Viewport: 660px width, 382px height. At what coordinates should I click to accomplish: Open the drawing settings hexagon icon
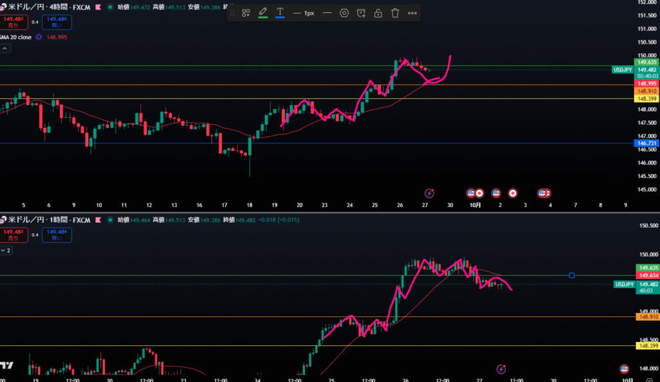tap(344, 13)
